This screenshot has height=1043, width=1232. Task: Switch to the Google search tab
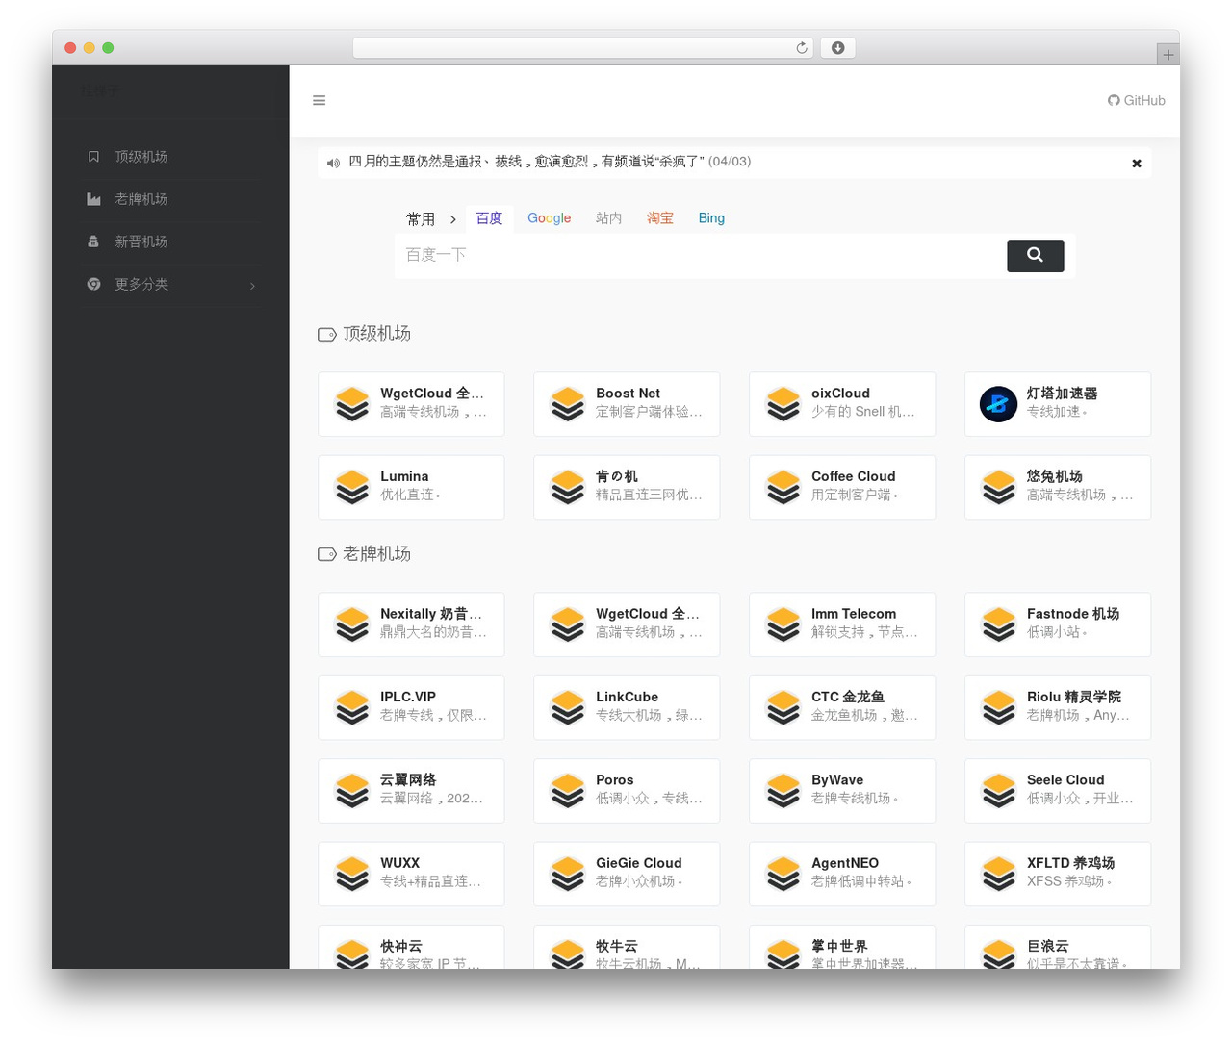click(549, 218)
